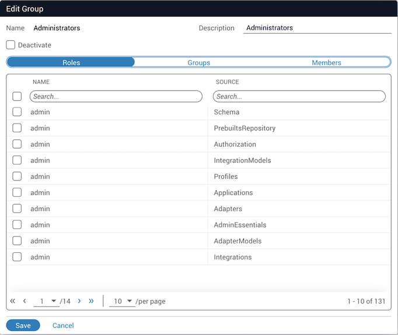398x335 pixels.
Task: Open the rows per page dropdown
Action: pos(121,301)
